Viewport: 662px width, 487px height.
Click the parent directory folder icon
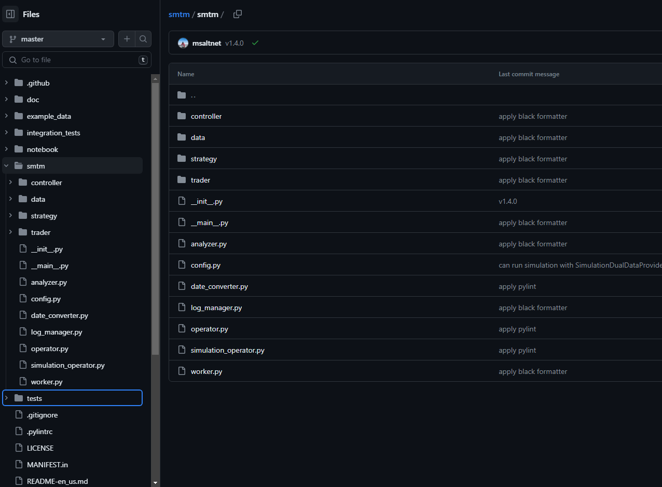pos(182,95)
